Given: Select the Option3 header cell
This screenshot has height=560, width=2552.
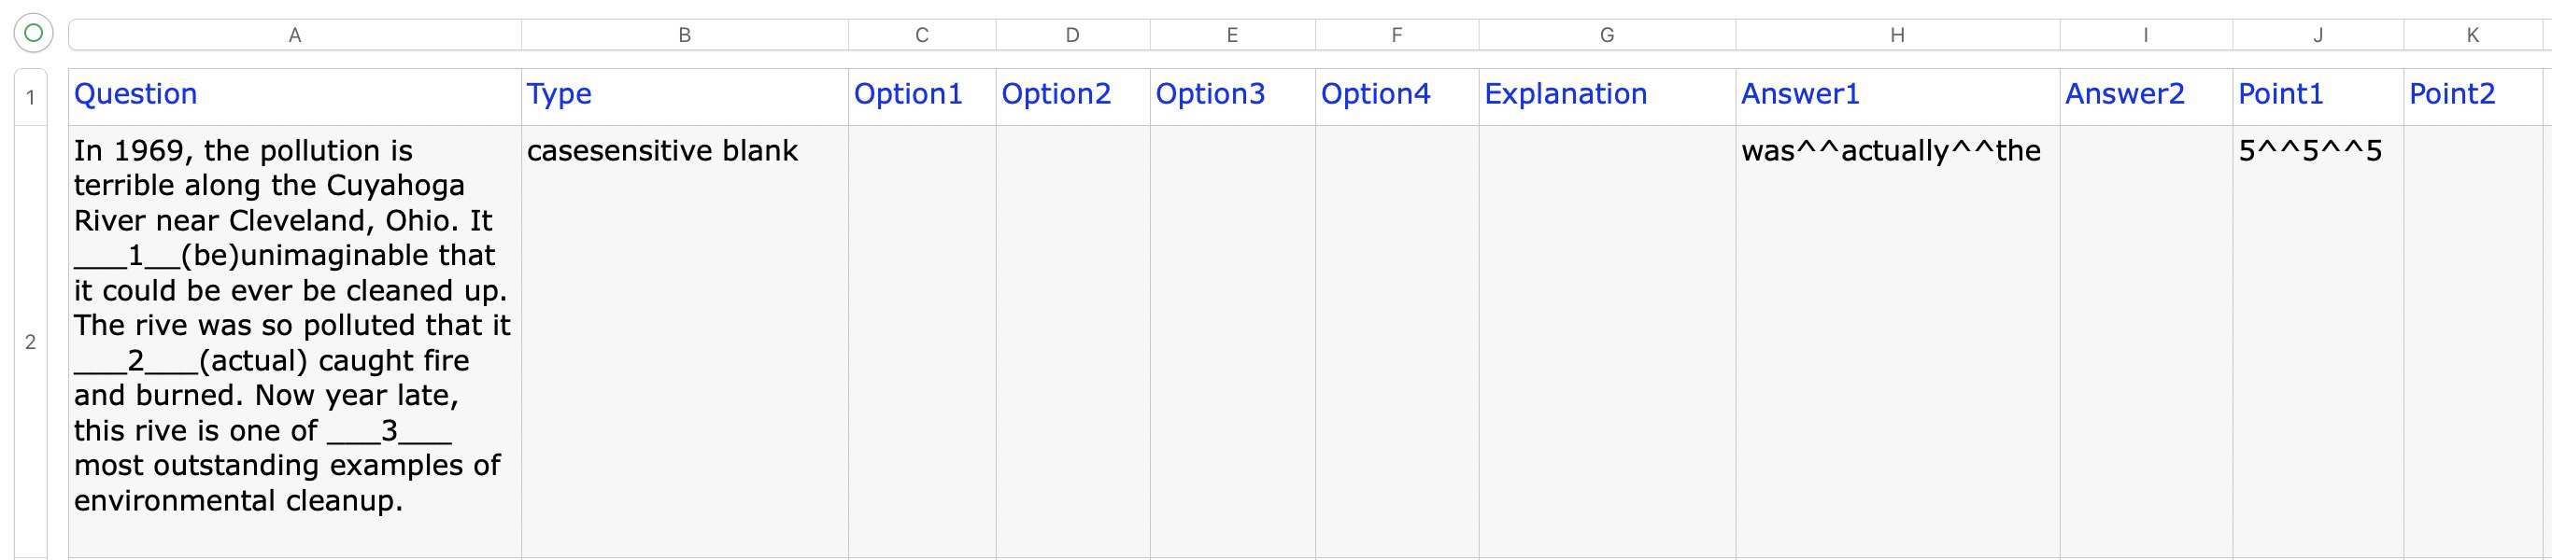Looking at the screenshot, I should pyautogui.click(x=1231, y=95).
